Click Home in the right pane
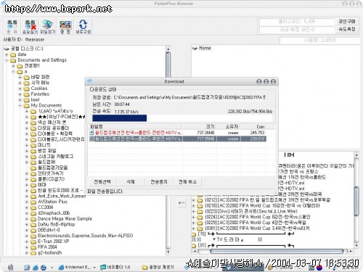The width and height of the screenshot is (363, 272). tap(205, 48)
